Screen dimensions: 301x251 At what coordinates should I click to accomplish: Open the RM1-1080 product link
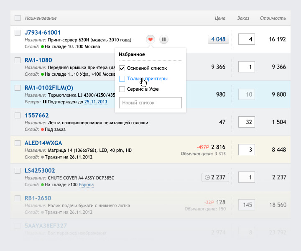[x=38, y=60]
